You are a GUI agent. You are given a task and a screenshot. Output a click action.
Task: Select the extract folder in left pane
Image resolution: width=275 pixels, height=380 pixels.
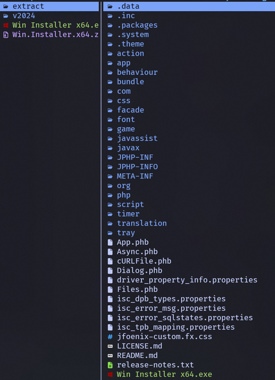tap(49, 6)
